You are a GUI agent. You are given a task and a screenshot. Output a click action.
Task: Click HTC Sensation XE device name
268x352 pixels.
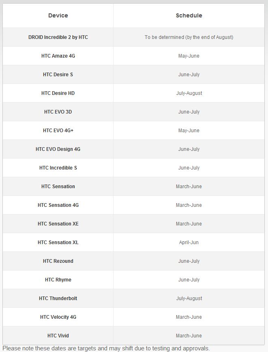point(58,223)
